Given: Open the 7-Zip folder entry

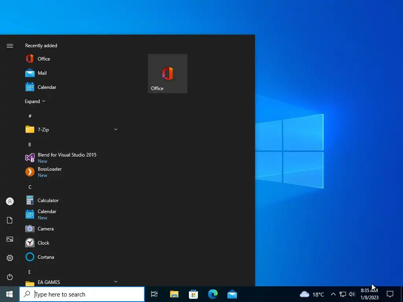Looking at the screenshot, I should coord(72,129).
